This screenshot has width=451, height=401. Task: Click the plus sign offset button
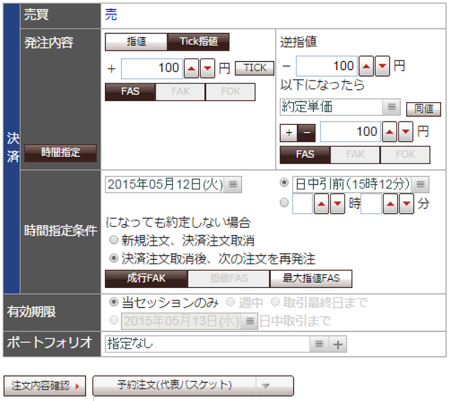(289, 133)
